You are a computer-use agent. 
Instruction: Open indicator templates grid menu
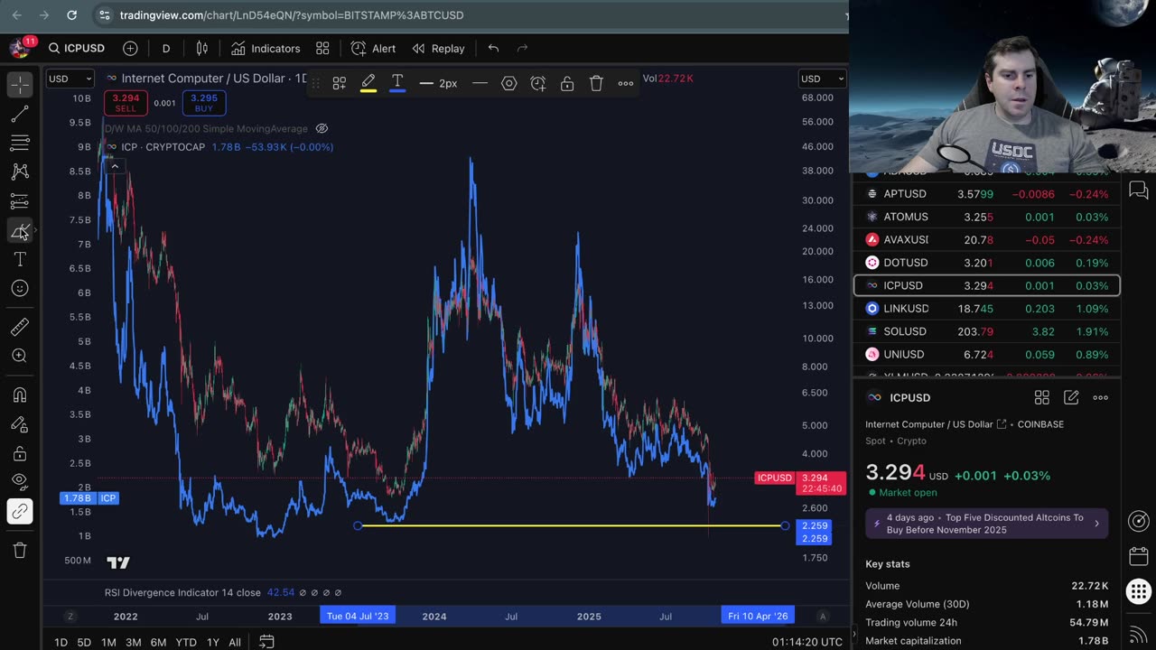point(322,48)
